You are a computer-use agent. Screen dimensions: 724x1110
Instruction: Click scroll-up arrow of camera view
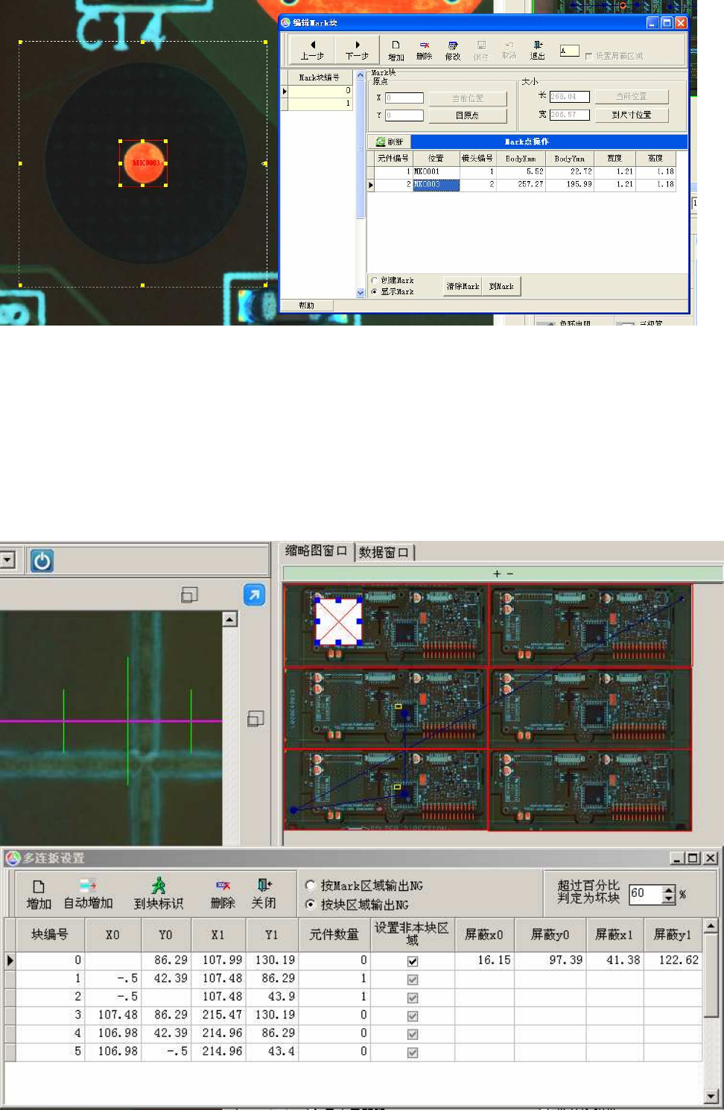pos(230,619)
